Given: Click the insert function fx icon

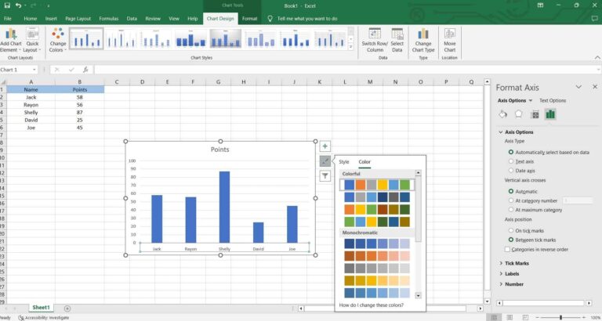Looking at the screenshot, I should pos(85,70).
